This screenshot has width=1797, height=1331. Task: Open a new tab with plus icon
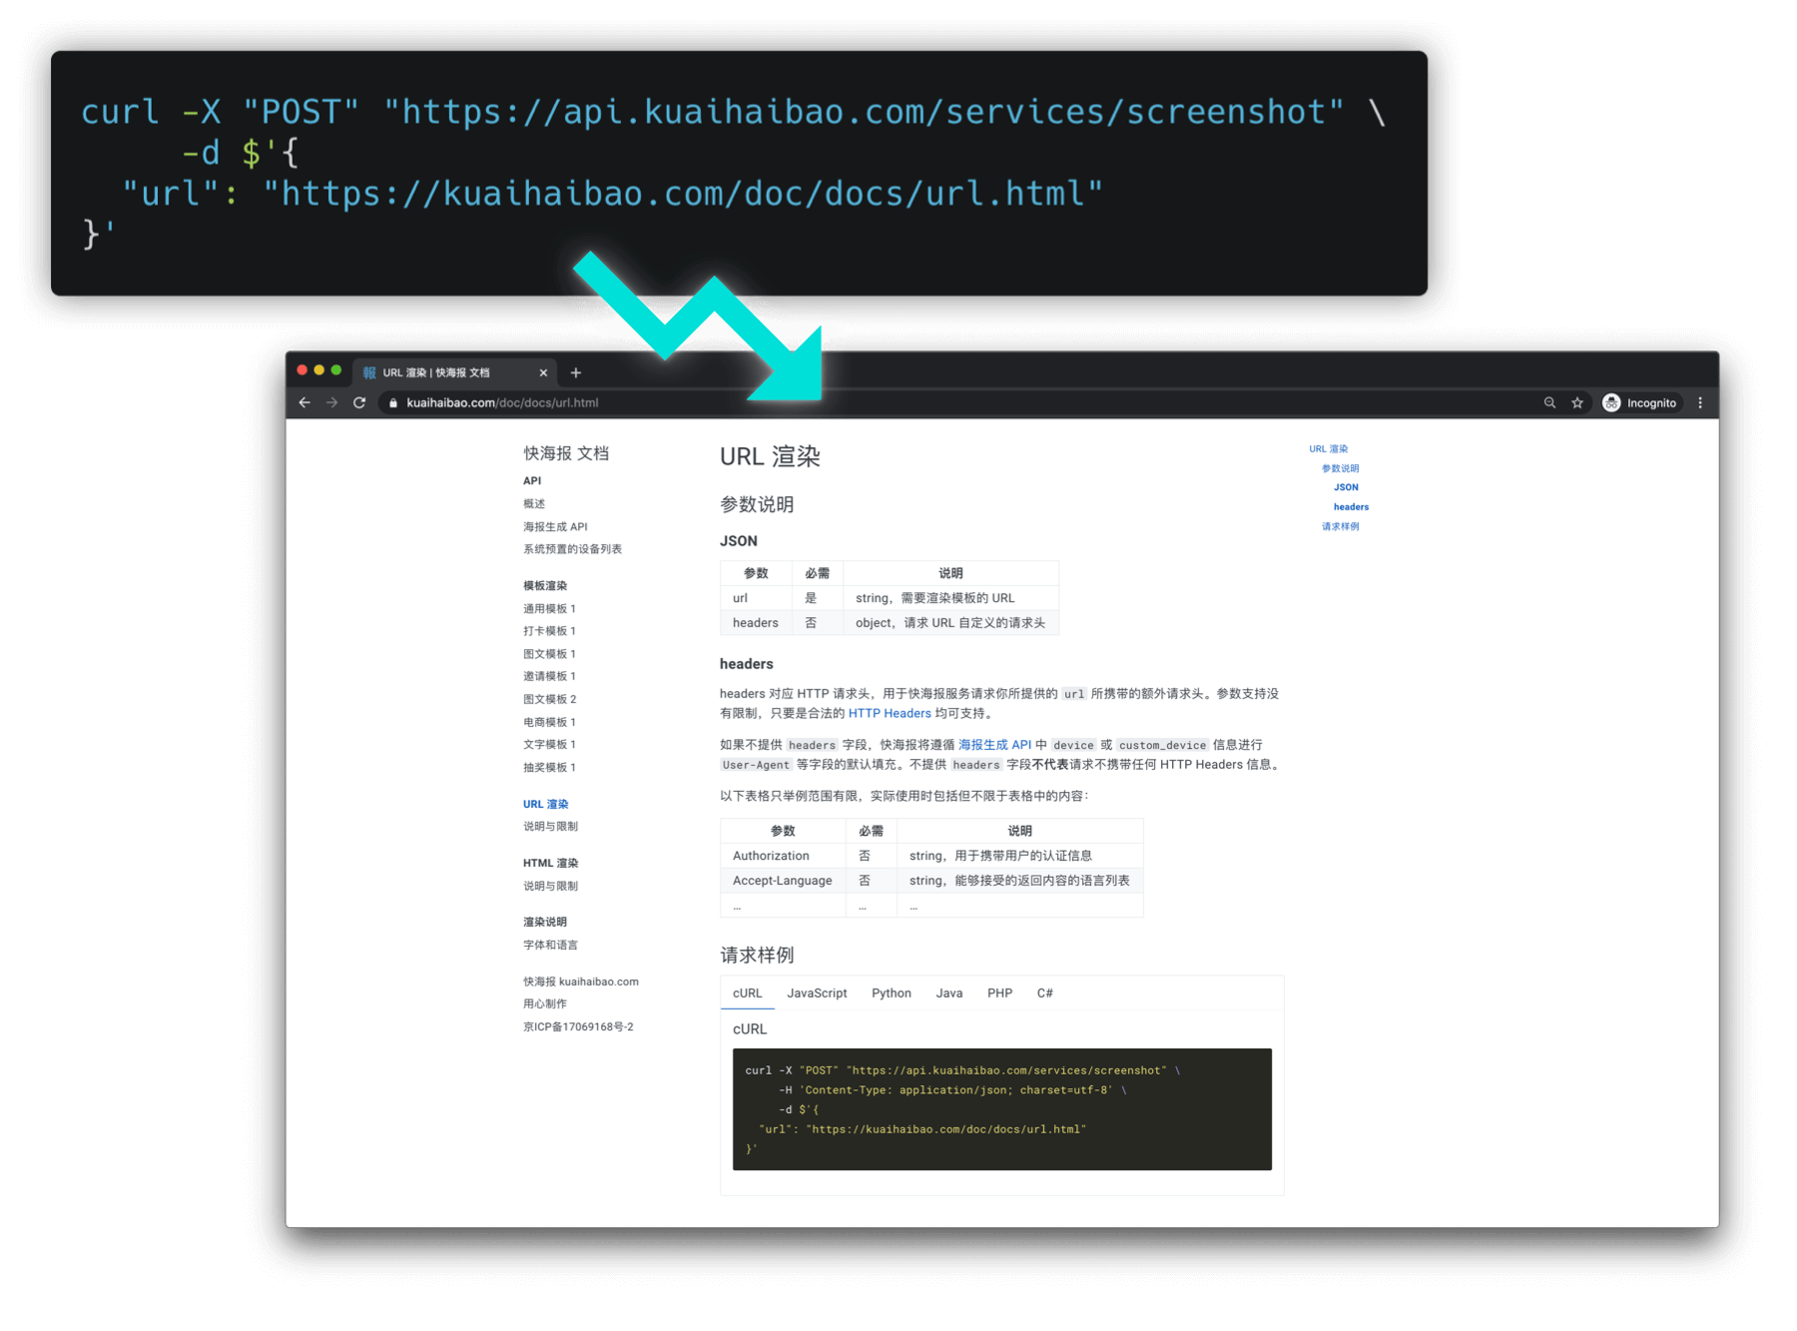(576, 372)
